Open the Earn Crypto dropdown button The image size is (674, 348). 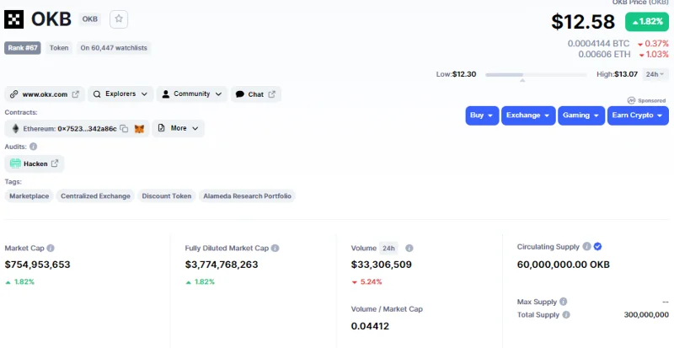click(638, 115)
